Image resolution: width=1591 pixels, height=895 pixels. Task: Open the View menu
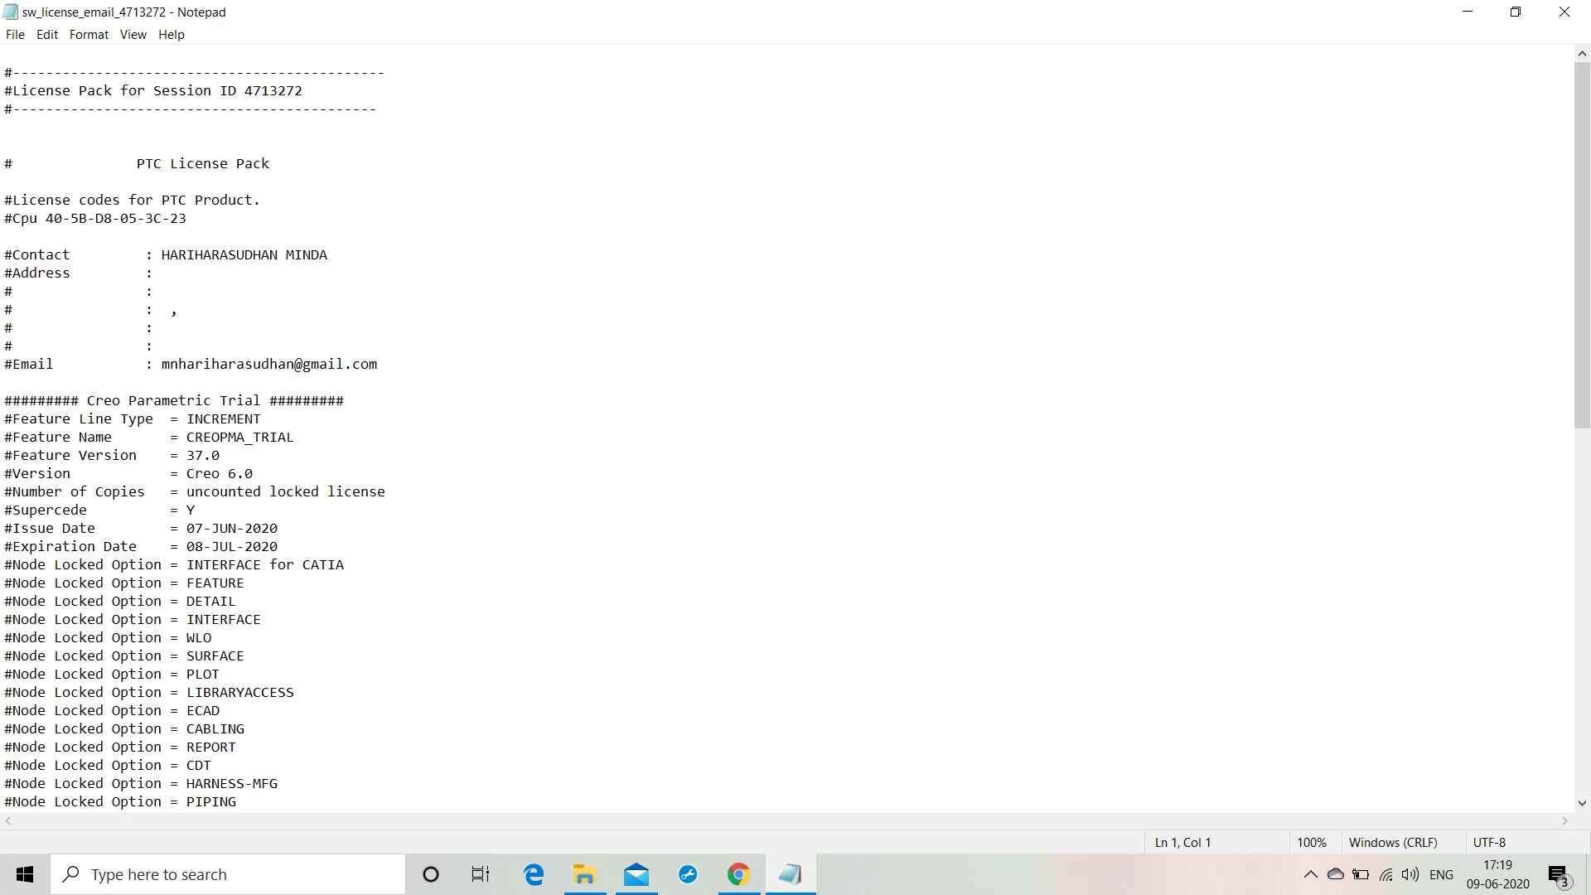(133, 35)
